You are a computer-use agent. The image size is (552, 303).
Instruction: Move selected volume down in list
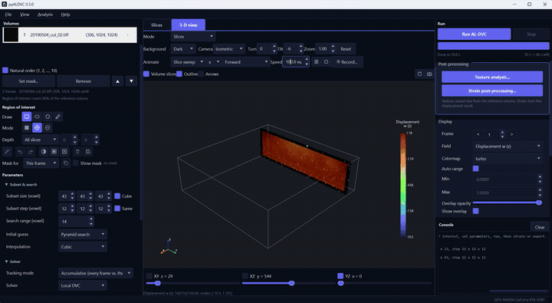[131, 81]
